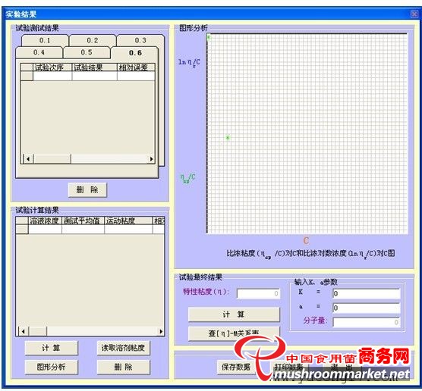
Task: Click 计算 button below the calculation results table
Action: [x=51, y=348]
